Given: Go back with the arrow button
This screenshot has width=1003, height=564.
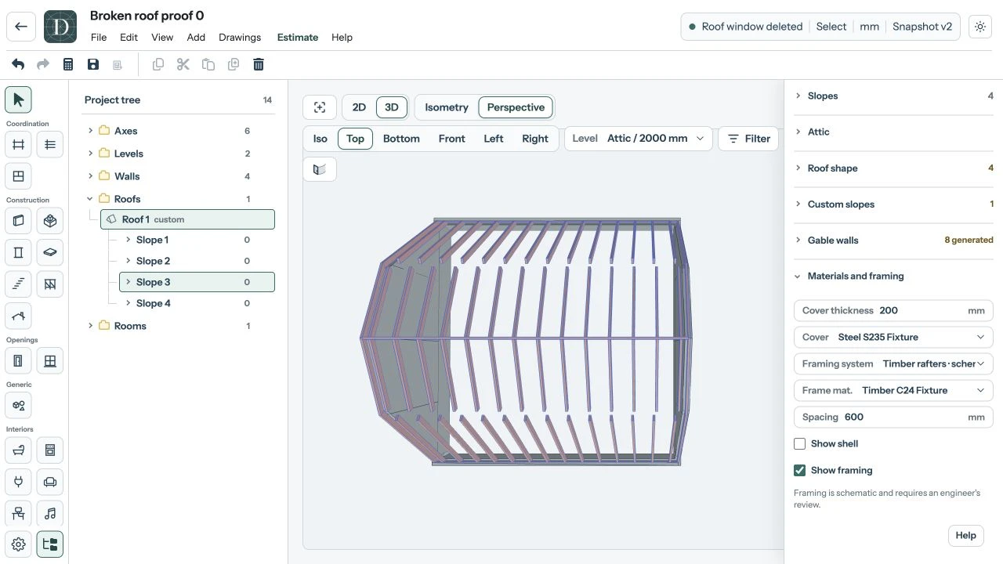Looking at the screenshot, I should click(x=21, y=27).
